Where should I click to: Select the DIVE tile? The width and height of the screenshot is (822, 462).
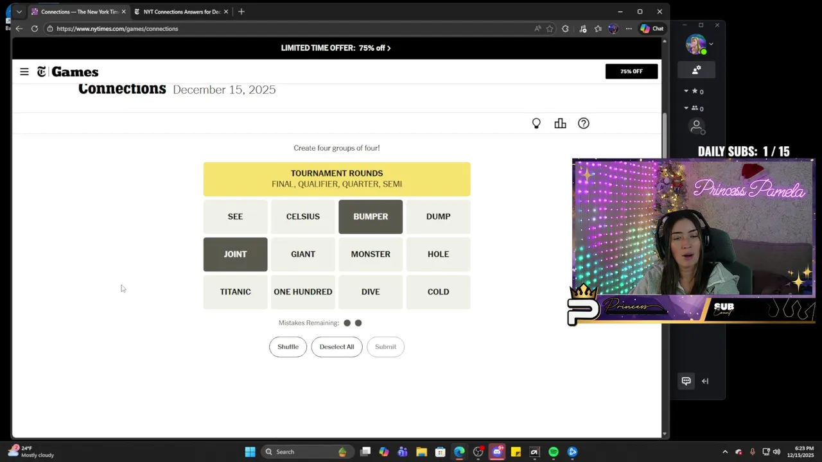click(371, 292)
